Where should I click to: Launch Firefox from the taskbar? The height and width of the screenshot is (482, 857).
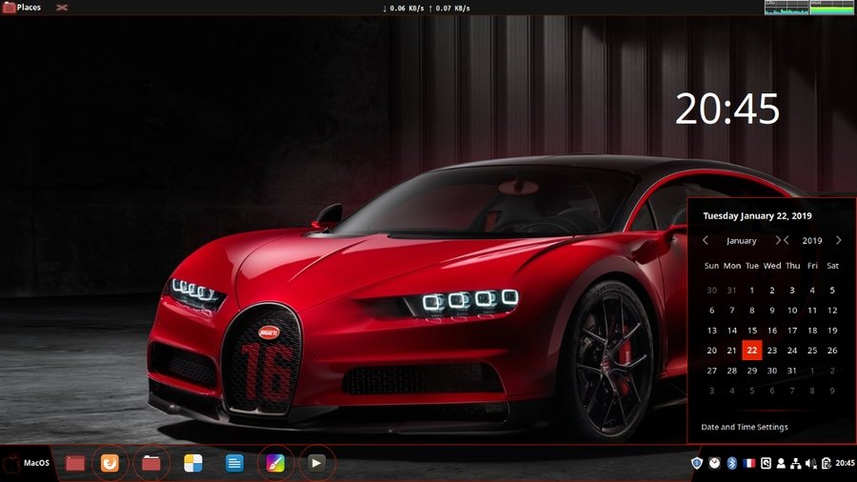coord(110,463)
